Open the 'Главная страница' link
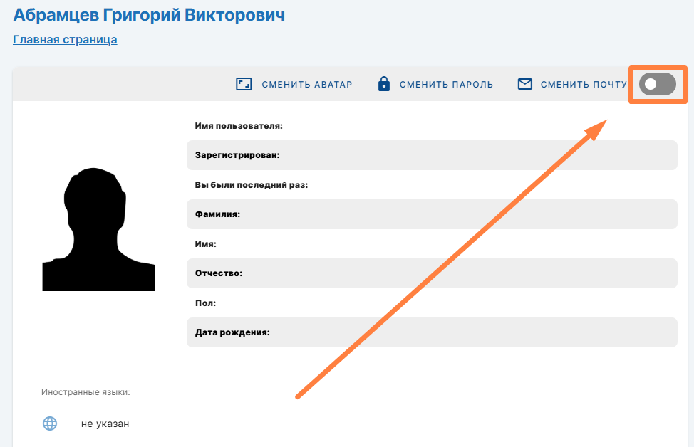 65,40
